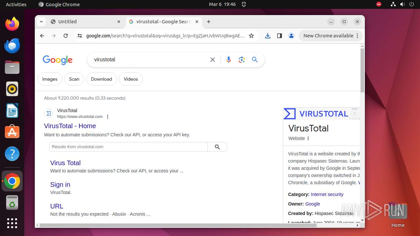
Task: Open the Sign in sitelink
Action: (60, 185)
